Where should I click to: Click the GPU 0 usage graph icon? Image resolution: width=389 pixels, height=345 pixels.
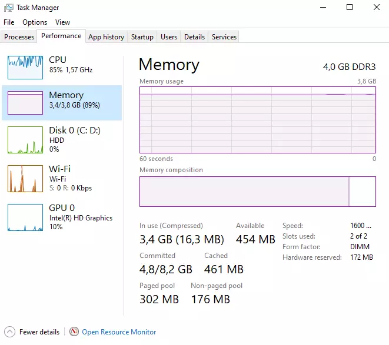coord(25,217)
